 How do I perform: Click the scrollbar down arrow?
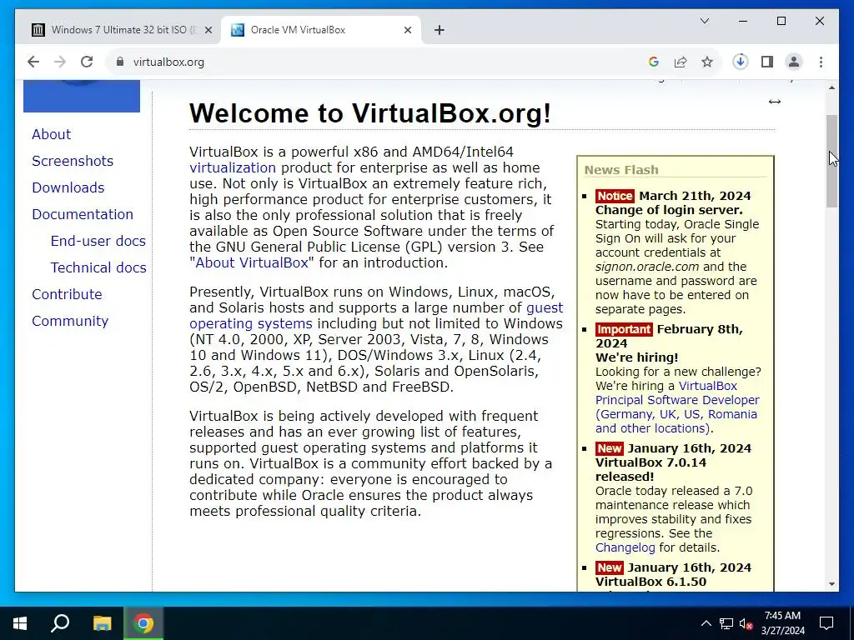coord(831,584)
